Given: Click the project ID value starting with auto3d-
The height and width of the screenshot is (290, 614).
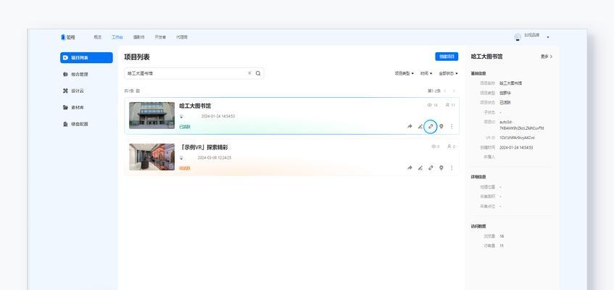Looking at the screenshot, I should click(x=522, y=125).
